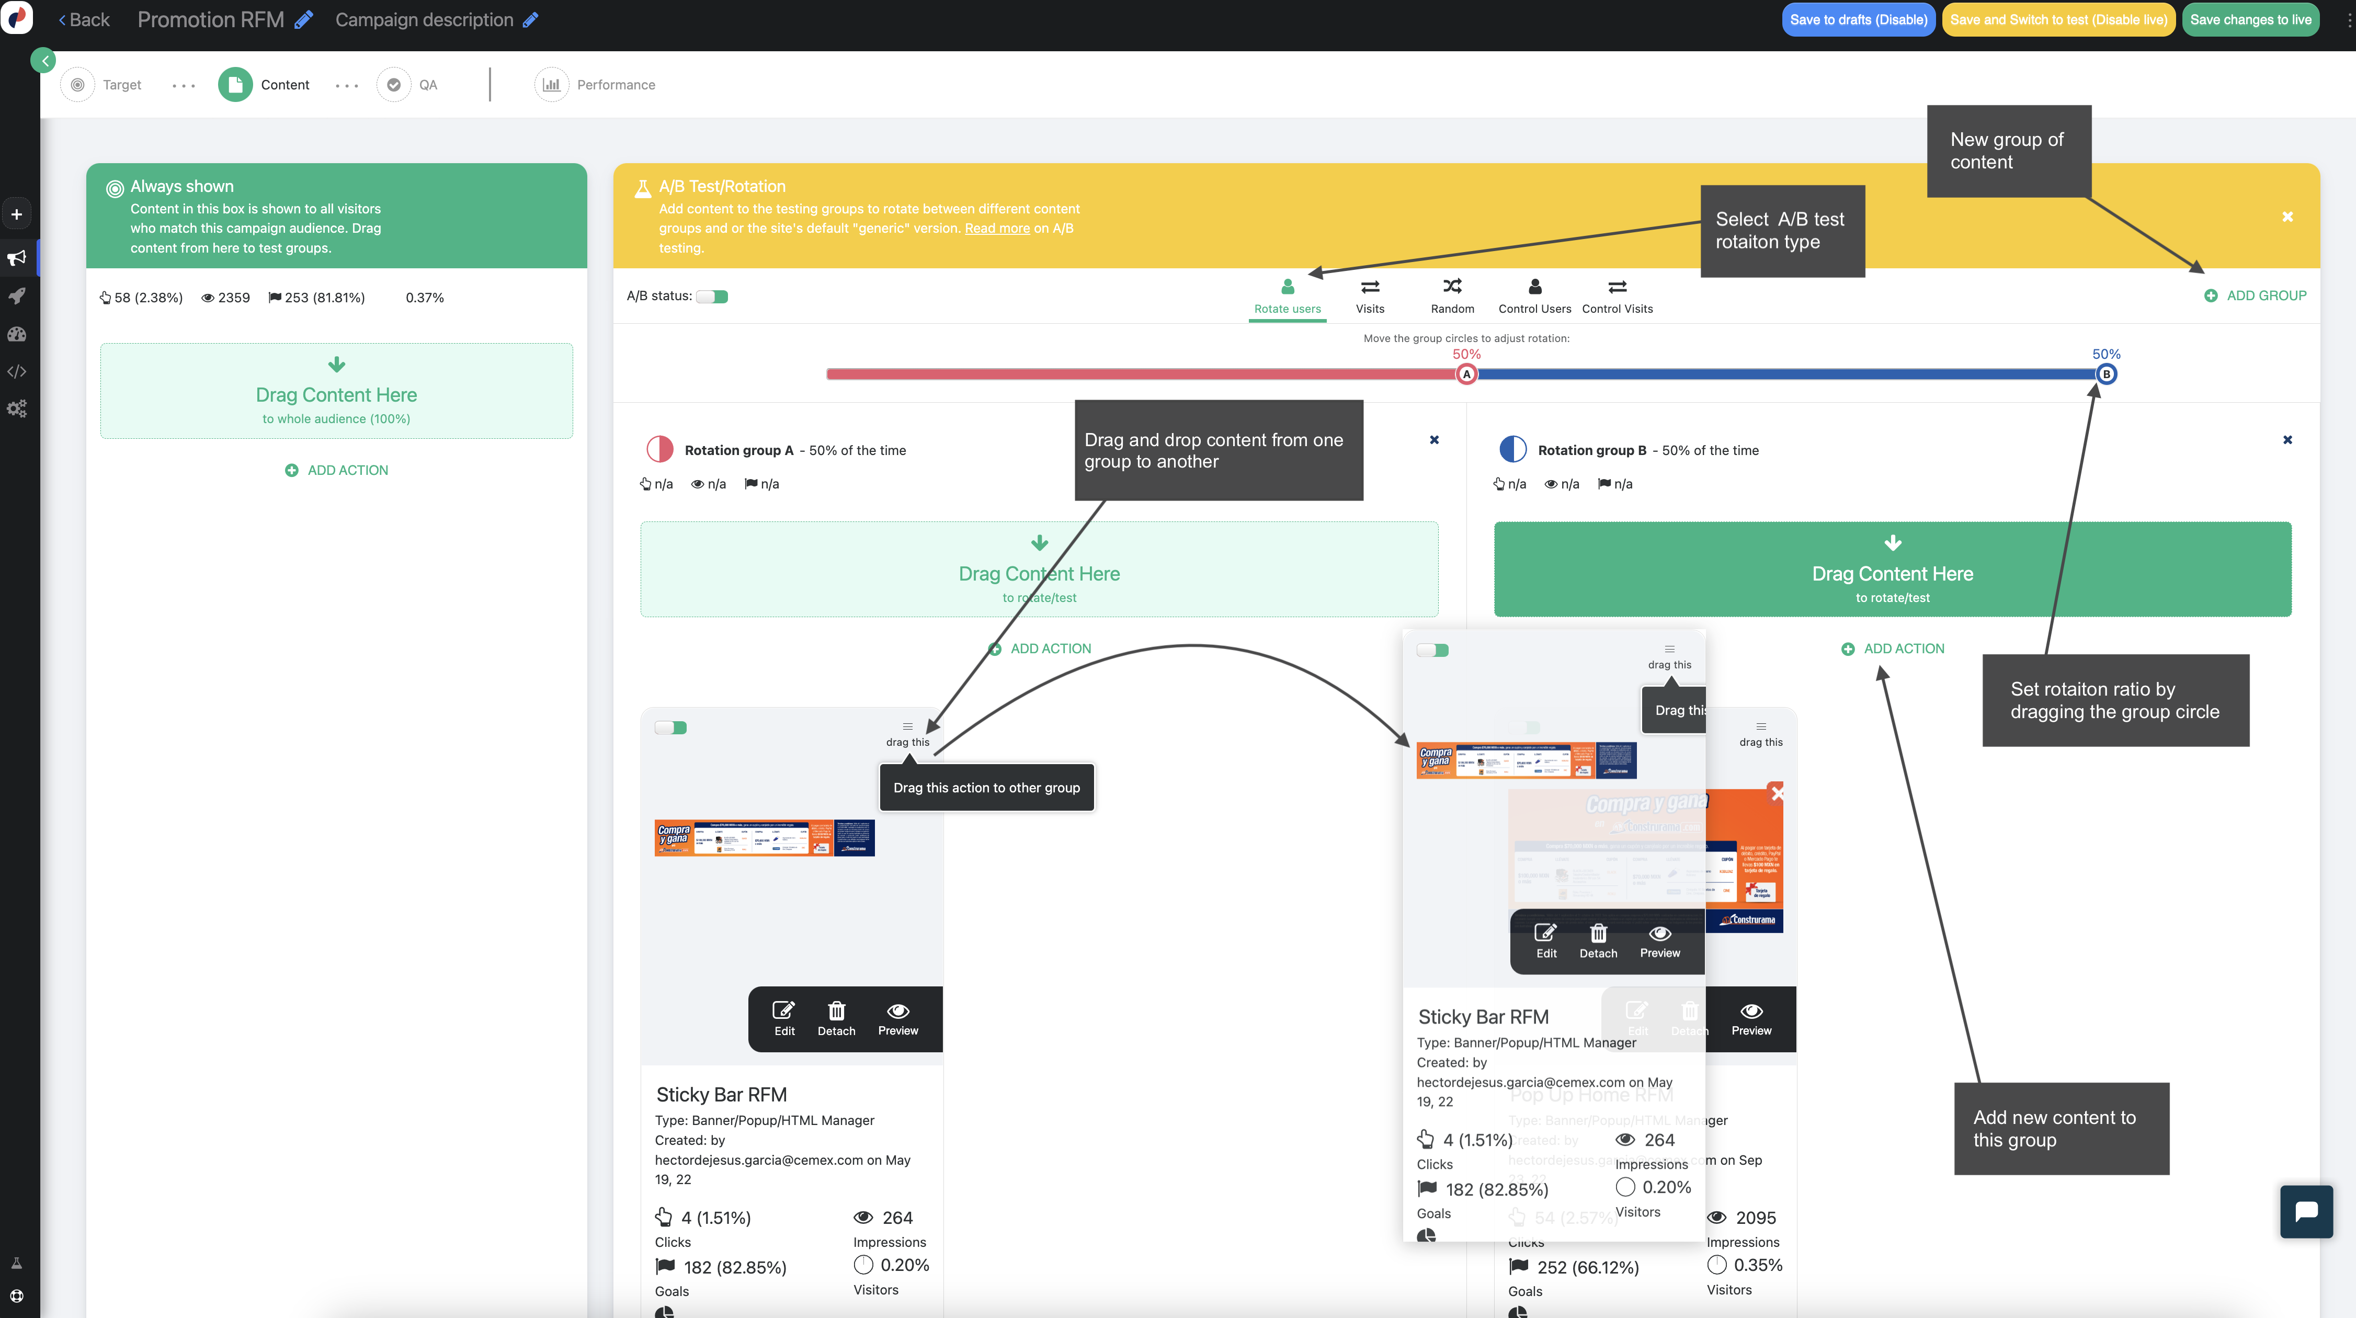Click Sticky Bar RFM title in group A

(x=721, y=1095)
